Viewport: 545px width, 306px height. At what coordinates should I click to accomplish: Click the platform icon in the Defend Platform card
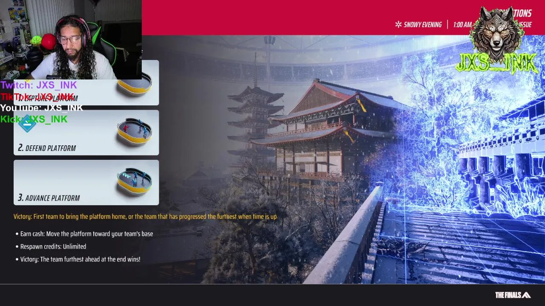(x=135, y=132)
